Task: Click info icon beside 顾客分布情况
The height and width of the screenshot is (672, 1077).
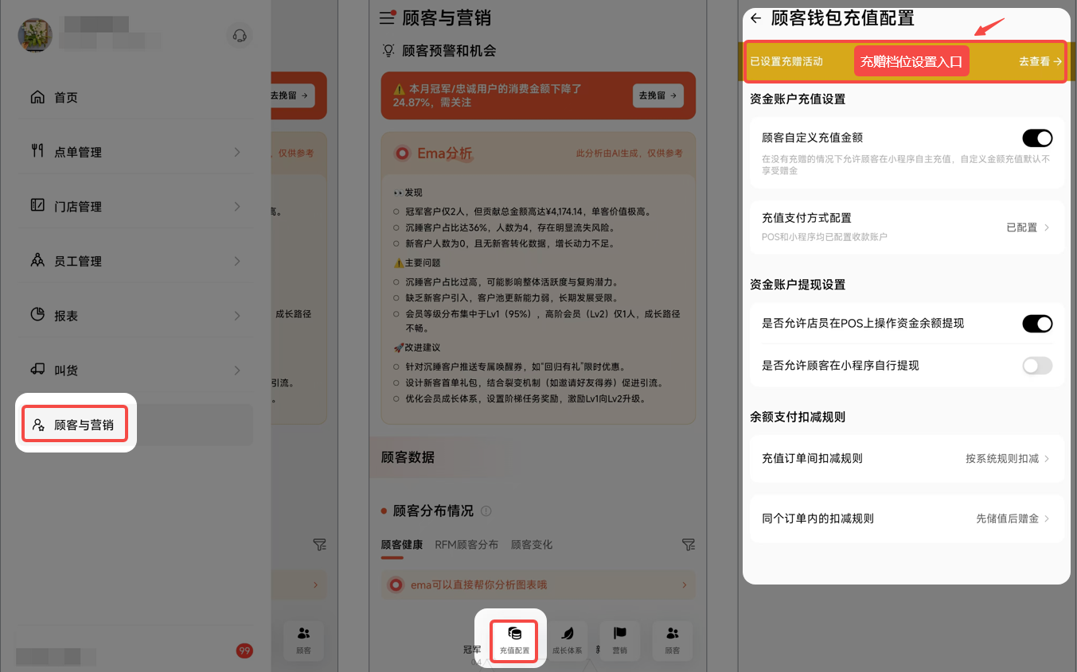Action: click(x=486, y=511)
